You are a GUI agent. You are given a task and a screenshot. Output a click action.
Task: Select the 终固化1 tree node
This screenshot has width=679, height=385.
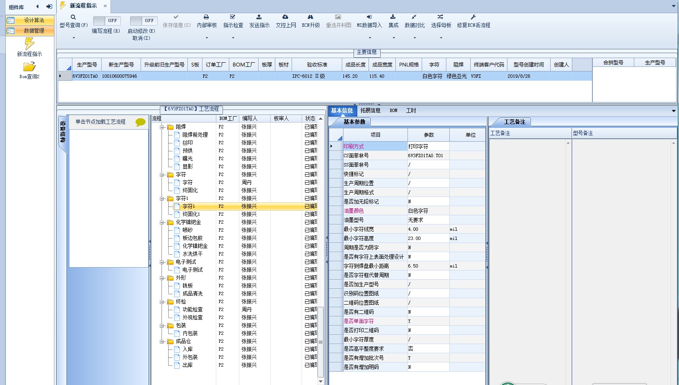(191, 214)
